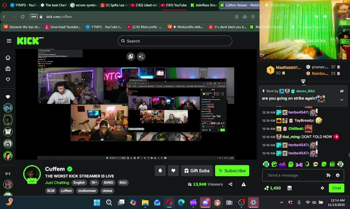Screen dimensions: 350x209
Task: Click the 7TV icon in message box
Action: (x=328, y=175)
